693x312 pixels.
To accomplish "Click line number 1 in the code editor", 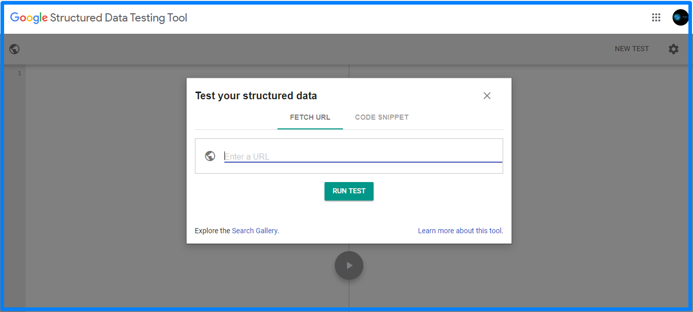I will (19, 73).
